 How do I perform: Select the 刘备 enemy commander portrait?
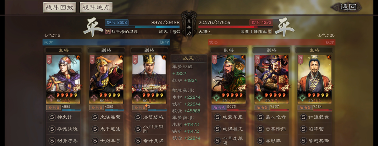point(314,79)
